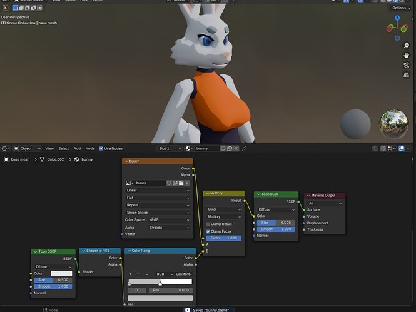Collapse the Material Output node
416x312 pixels.
[308, 196]
